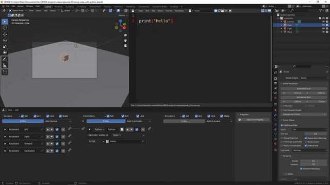This screenshot has height=185, width=330.
Task: Toggle Link checkbox in Sensors header
Action: [47, 116]
